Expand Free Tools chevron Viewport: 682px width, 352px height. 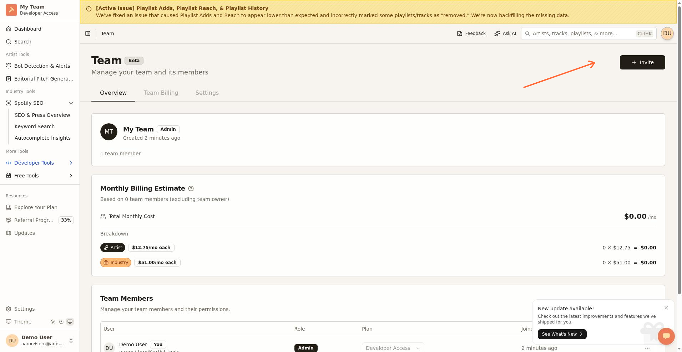click(x=71, y=176)
